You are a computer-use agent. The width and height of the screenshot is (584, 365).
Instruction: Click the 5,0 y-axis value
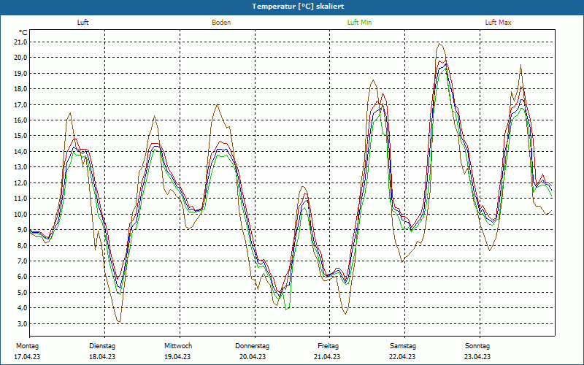pos(22,293)
